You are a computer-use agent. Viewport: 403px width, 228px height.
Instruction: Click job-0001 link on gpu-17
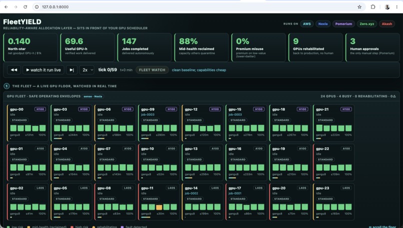point(235,194)
